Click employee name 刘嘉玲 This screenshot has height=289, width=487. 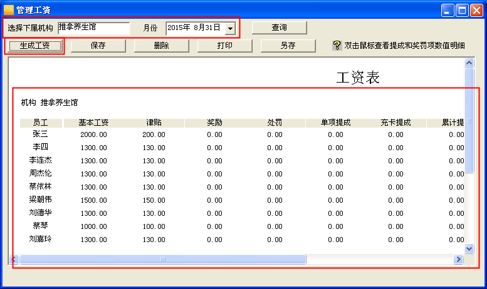coord(40,239)
